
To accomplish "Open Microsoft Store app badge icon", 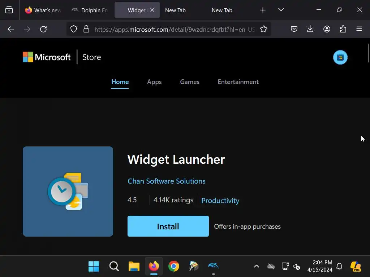I will coord(340,57).
